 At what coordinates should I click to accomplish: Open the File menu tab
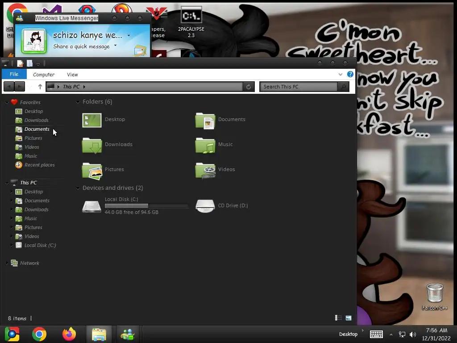click(x=14, y=74)
